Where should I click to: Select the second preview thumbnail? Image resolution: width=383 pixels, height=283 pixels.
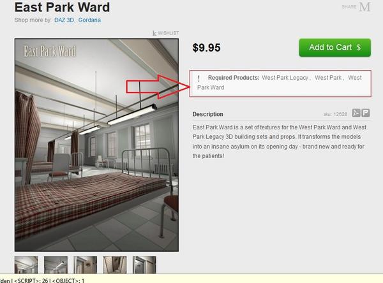click(56, 265)
